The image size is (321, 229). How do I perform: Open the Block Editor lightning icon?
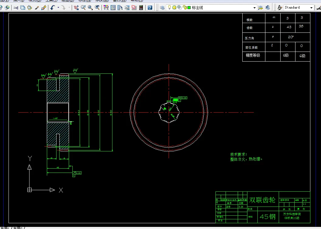tap(43, 8)
